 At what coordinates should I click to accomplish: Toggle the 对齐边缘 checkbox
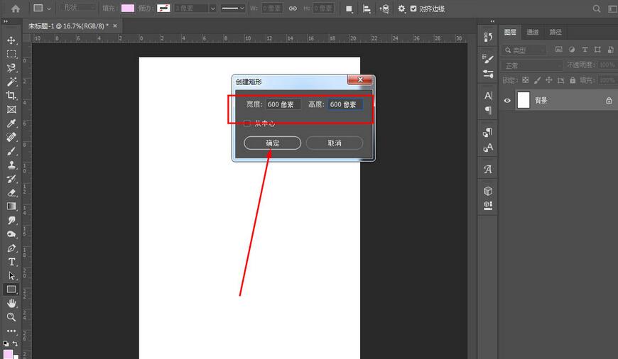(413, 9)
